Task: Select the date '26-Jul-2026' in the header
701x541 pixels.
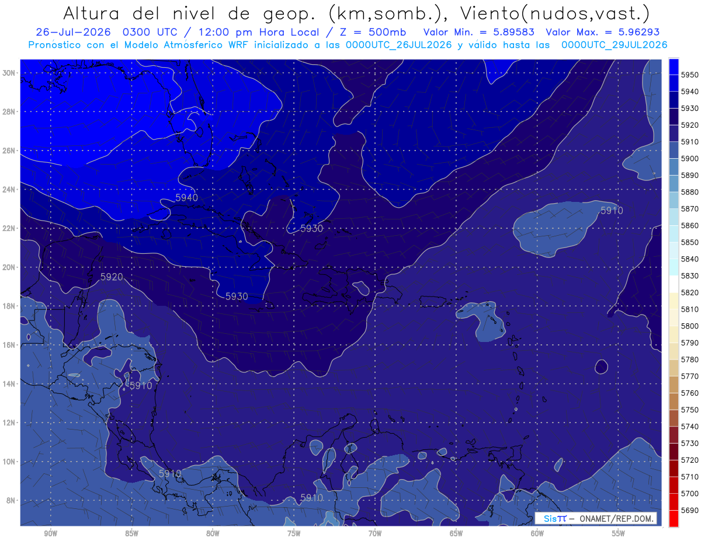Action: point(74,32)
